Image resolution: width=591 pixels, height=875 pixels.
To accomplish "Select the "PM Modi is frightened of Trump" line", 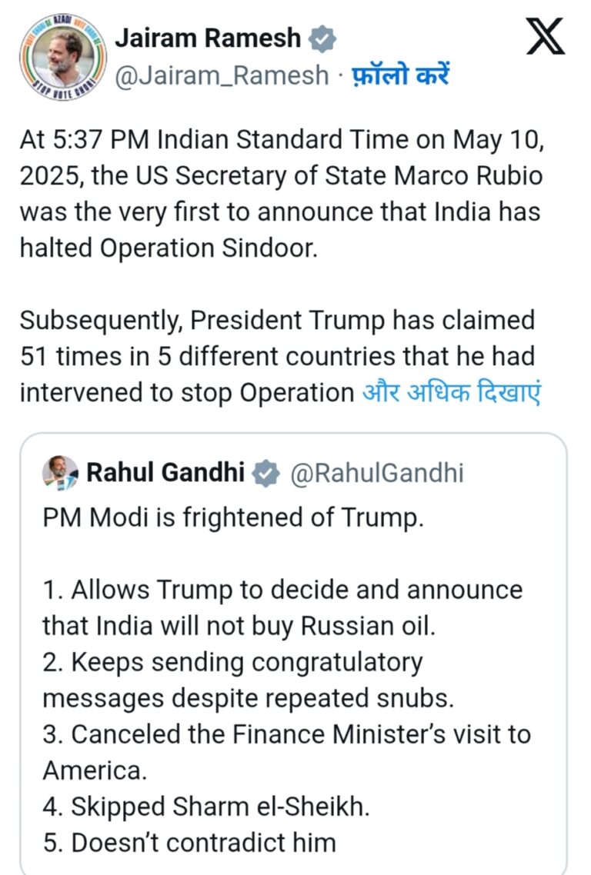I will tap(233, 517).
